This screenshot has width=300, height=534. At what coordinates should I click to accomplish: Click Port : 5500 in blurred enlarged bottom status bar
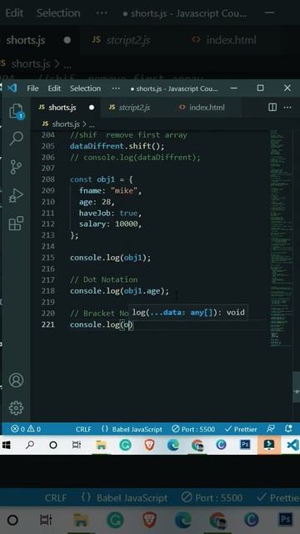tap(212, 497)
